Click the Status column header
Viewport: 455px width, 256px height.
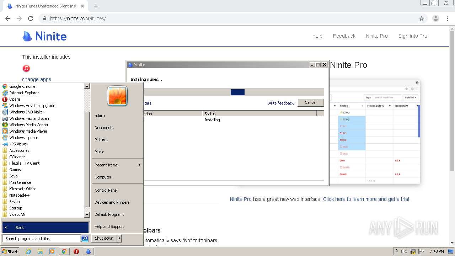[259, 114]
